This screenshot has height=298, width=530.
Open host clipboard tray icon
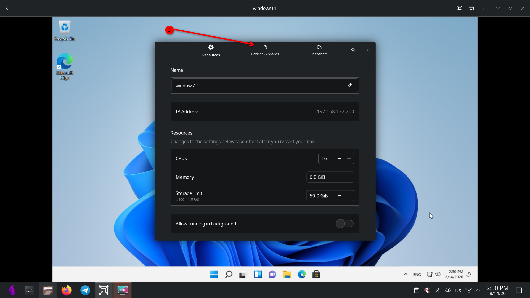417,290
